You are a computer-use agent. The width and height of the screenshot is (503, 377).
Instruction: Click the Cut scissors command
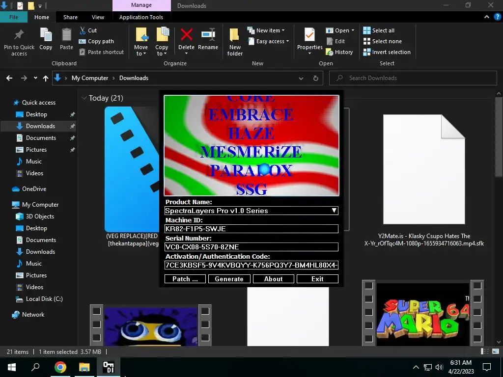click(88, 30)
